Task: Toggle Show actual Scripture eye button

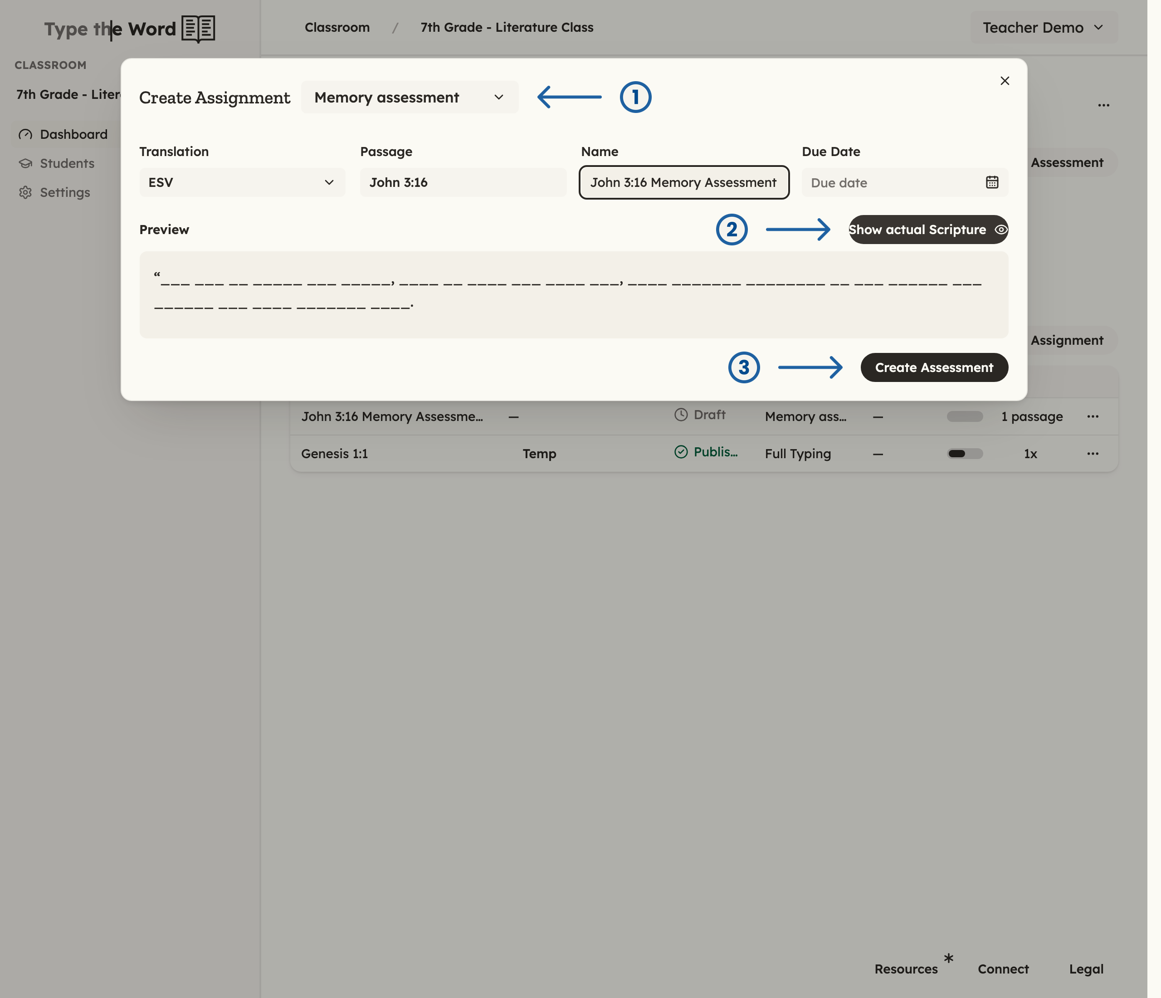Action: coord(928,229)
